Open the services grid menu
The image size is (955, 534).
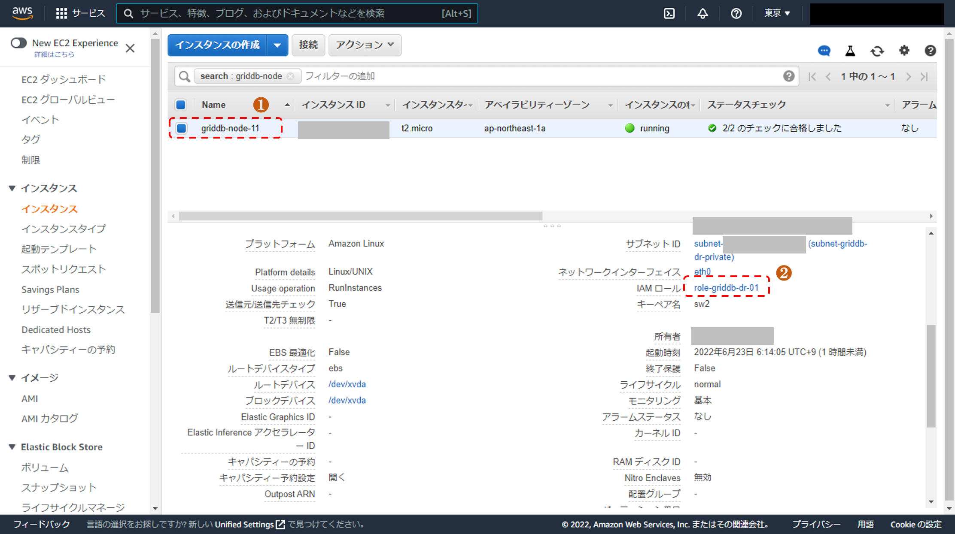[61, 14]
